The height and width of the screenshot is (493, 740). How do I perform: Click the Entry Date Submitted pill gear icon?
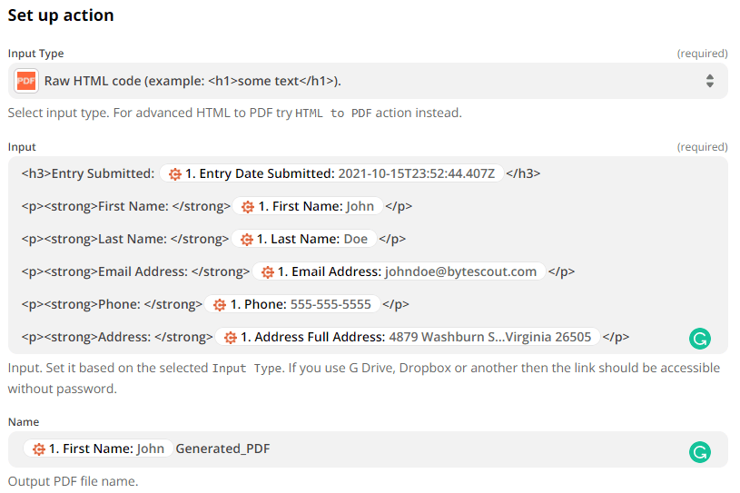tap(175, 173)
